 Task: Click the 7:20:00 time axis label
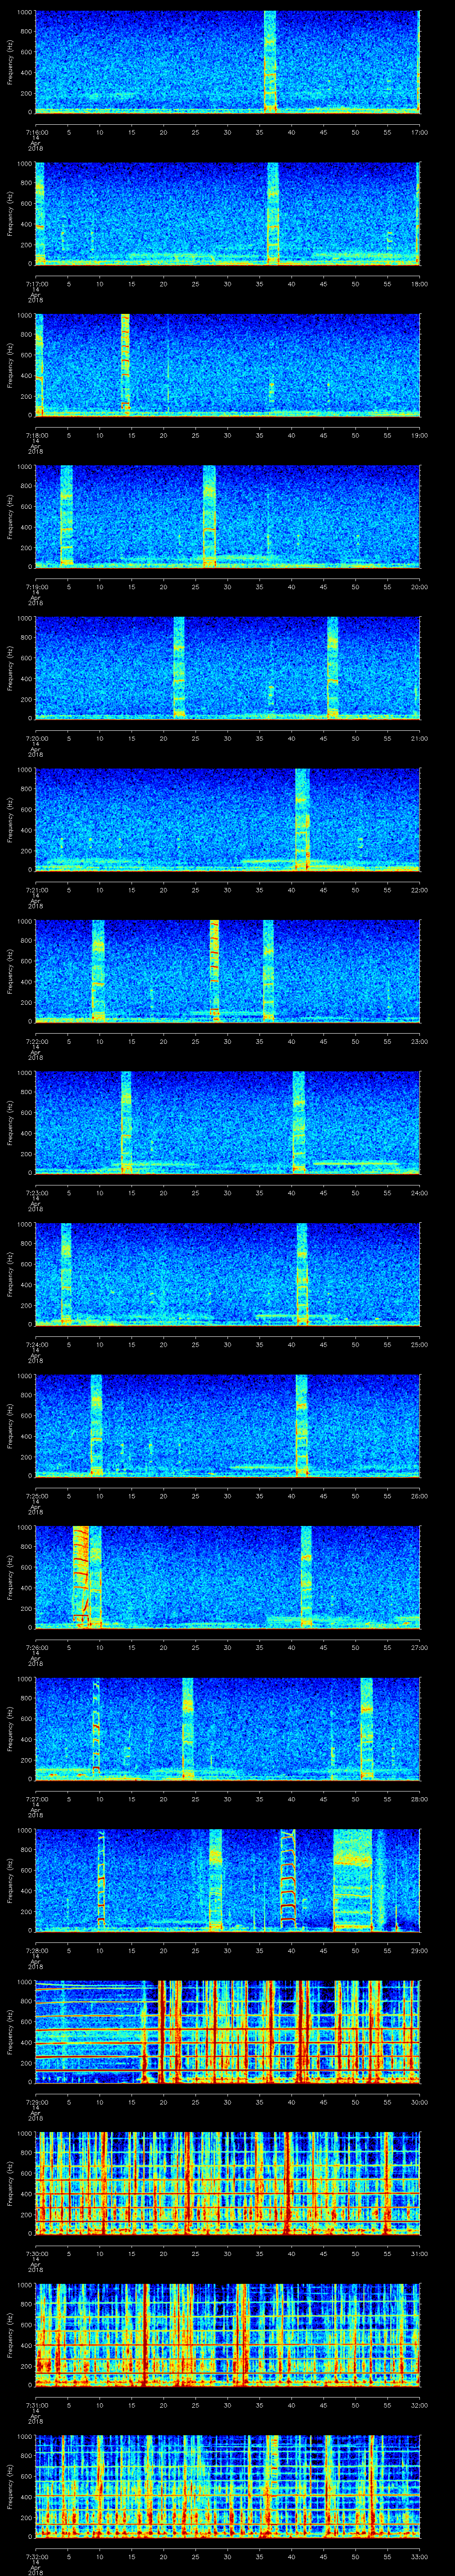[x=35, y=738]
